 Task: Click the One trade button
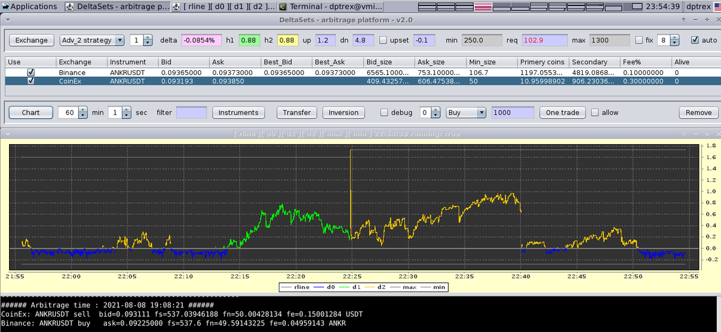tap(563, 112)
